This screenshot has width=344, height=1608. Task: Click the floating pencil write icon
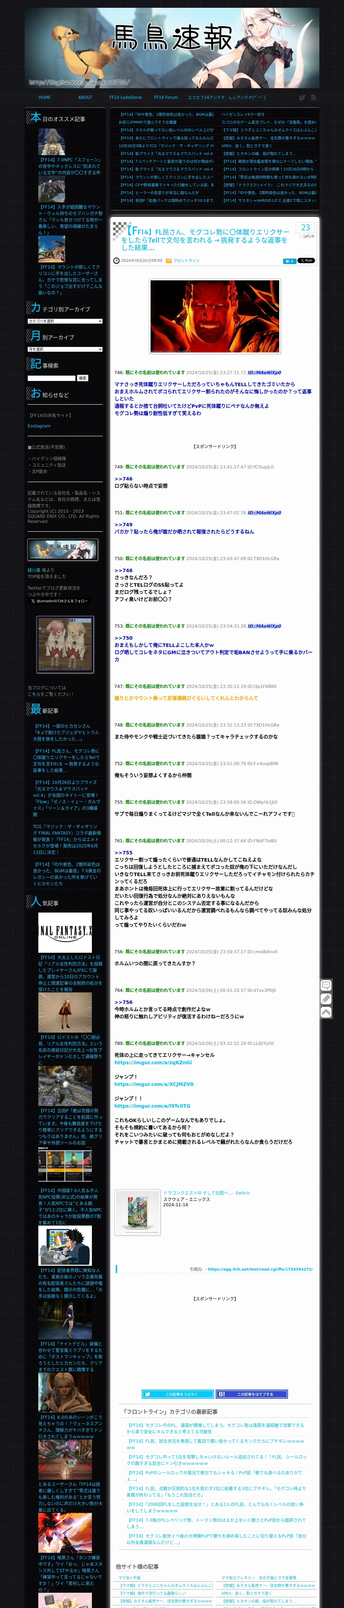click(326, 999)
